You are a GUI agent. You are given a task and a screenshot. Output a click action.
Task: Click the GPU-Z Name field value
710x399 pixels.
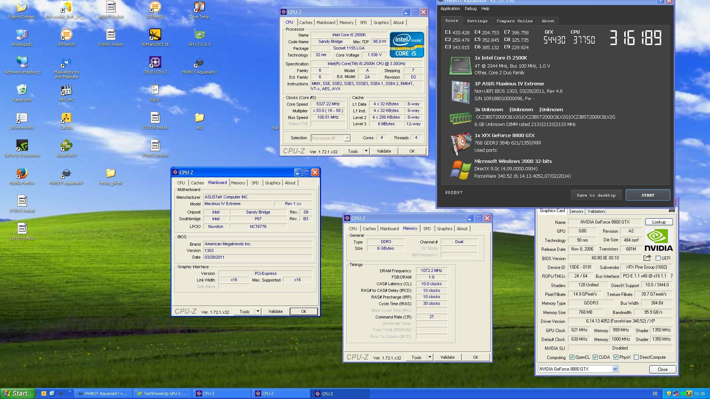(x=605, y=222)
